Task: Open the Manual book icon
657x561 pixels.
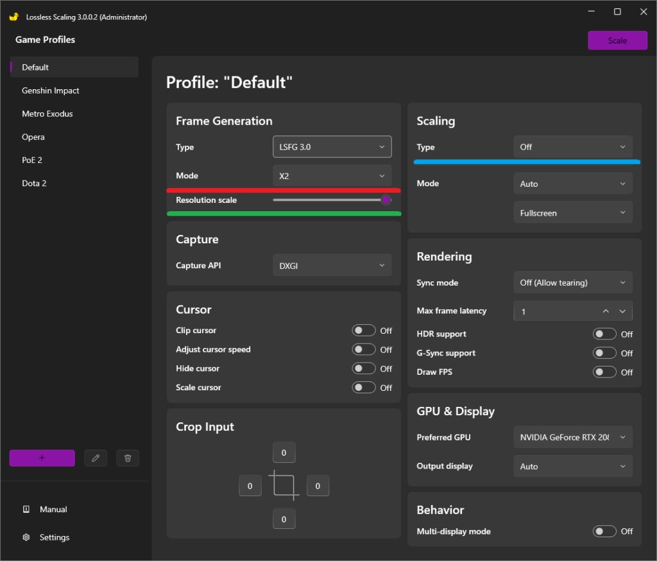Action: click(x=26, y=509)
